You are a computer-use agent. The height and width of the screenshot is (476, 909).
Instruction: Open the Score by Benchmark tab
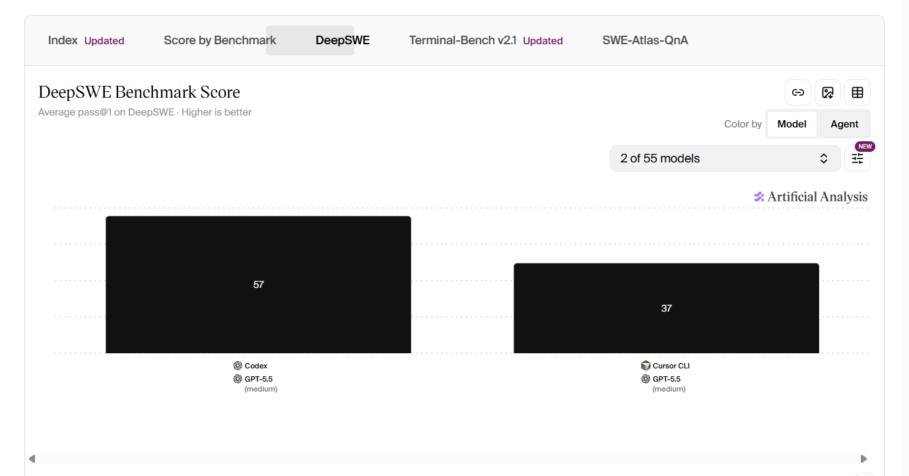[220, 40]
